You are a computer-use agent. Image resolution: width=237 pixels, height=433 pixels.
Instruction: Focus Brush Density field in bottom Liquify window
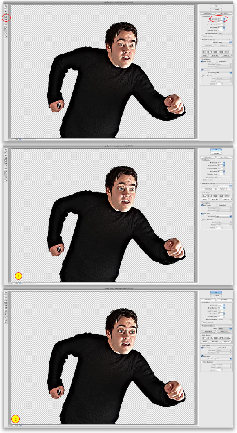click(220, 308)
